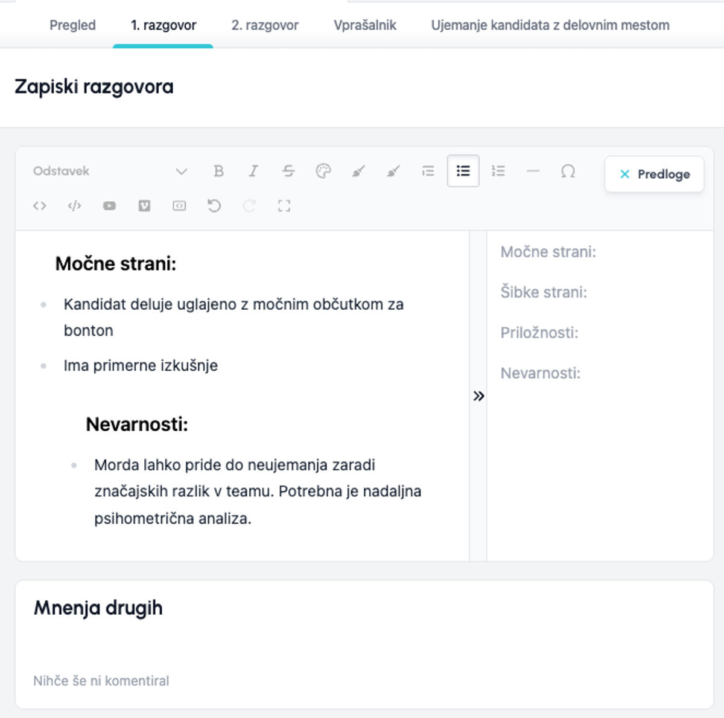
Task: Insert a YouTube video
Action: coord(109,206)
